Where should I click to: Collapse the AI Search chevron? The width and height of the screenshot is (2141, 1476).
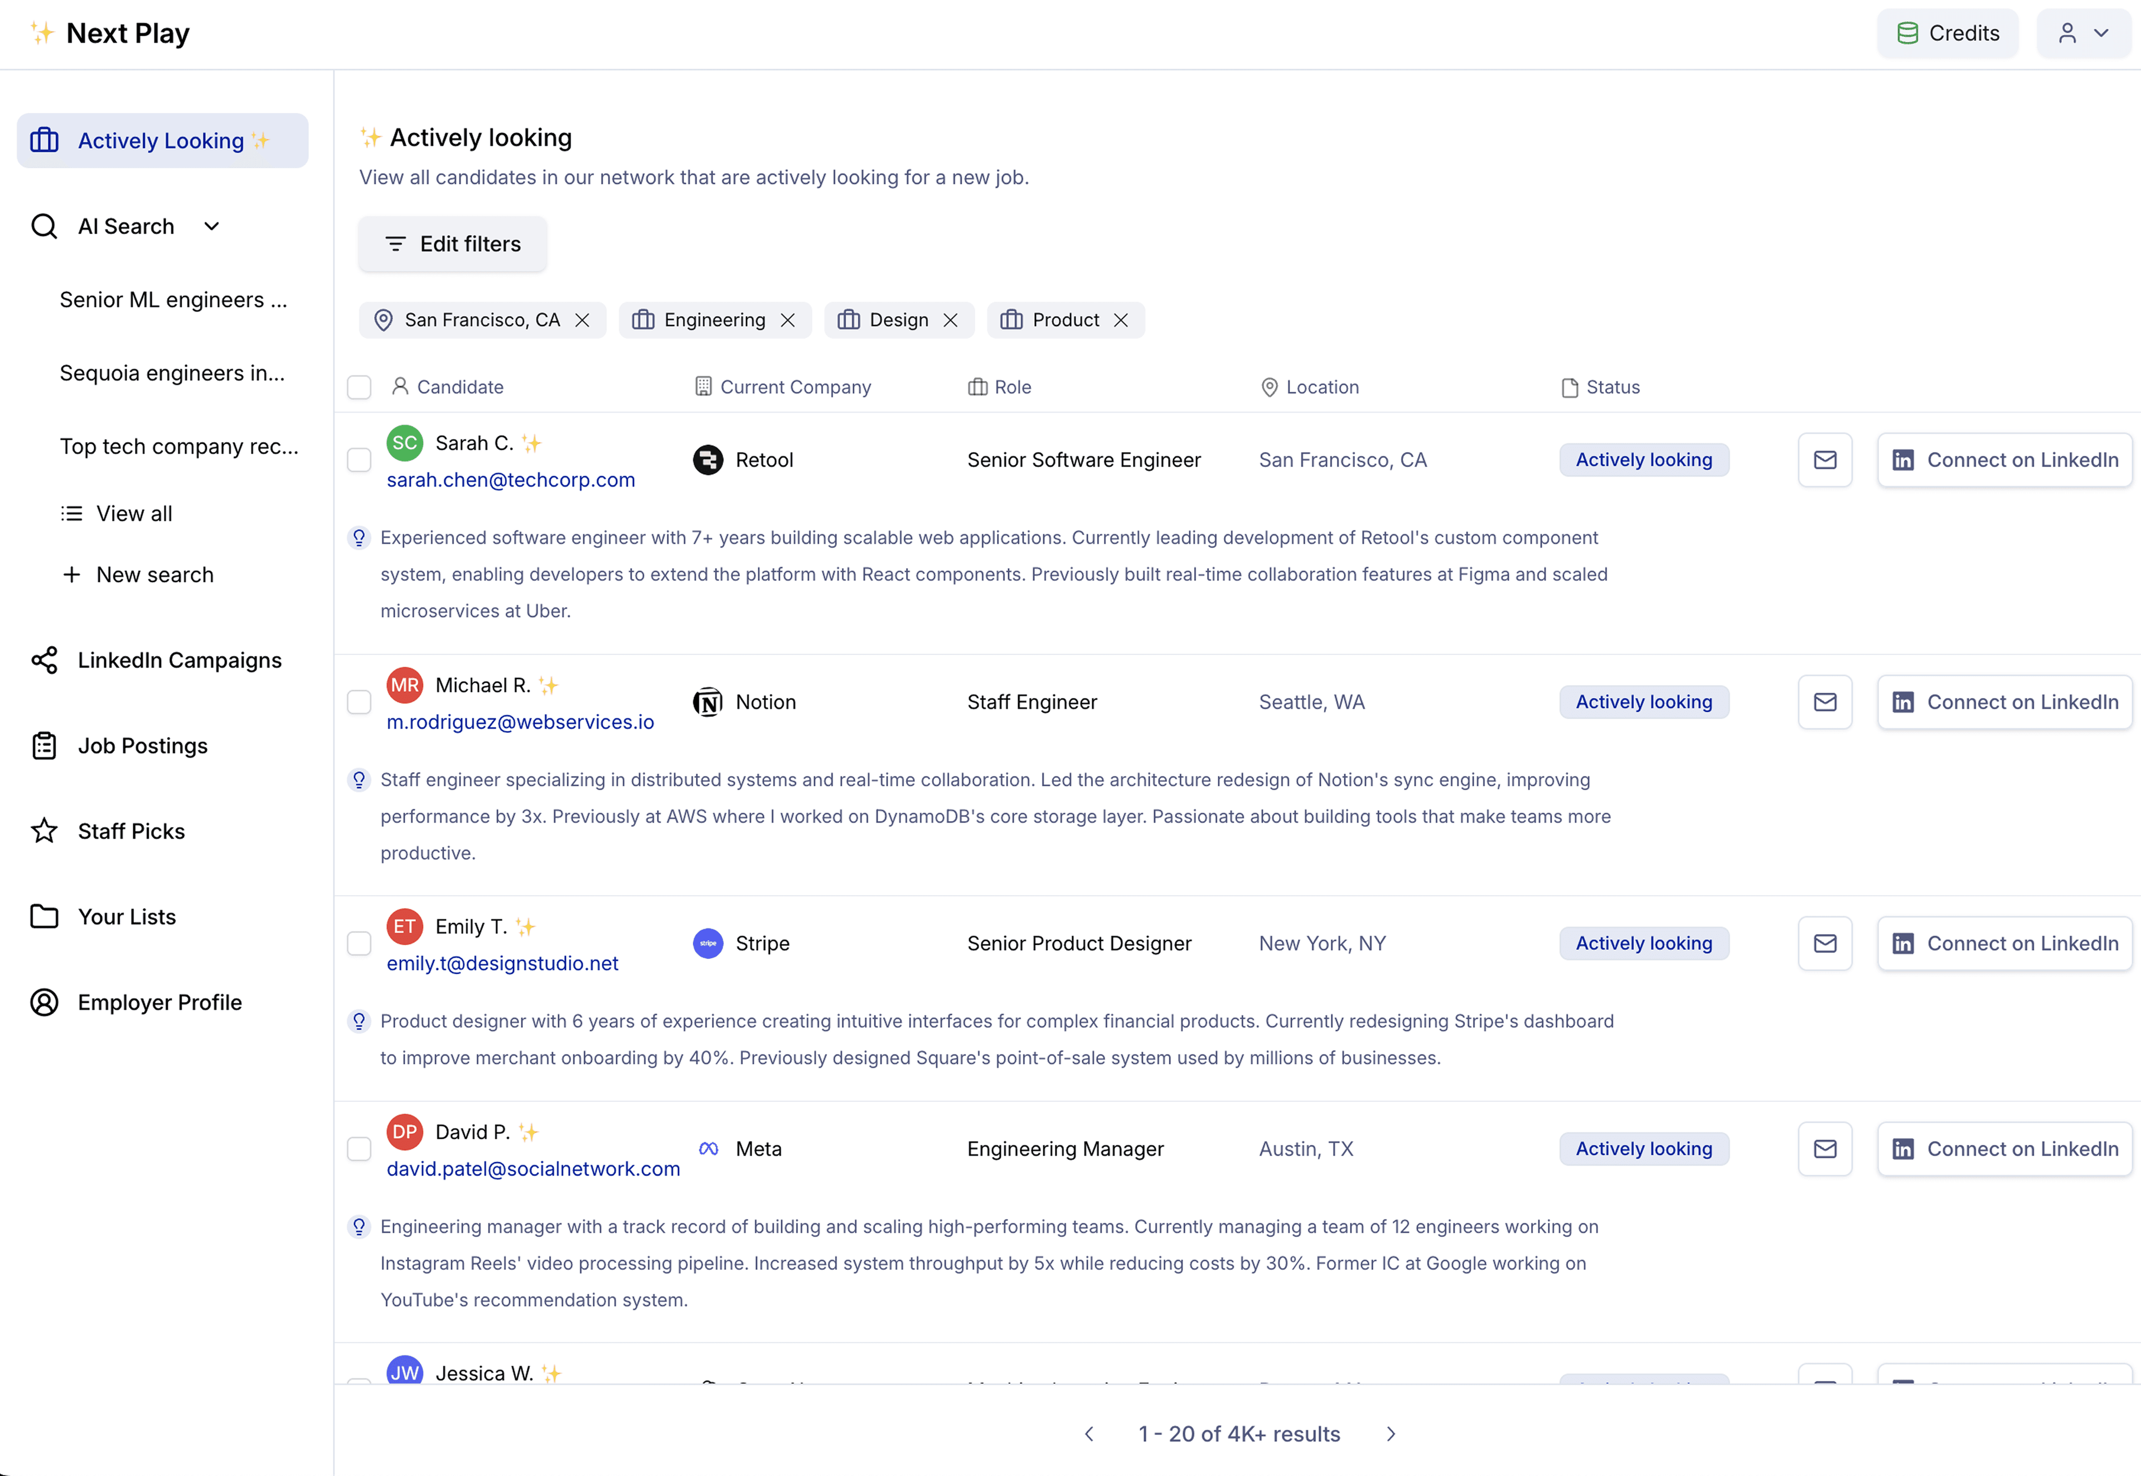point(212,226)
